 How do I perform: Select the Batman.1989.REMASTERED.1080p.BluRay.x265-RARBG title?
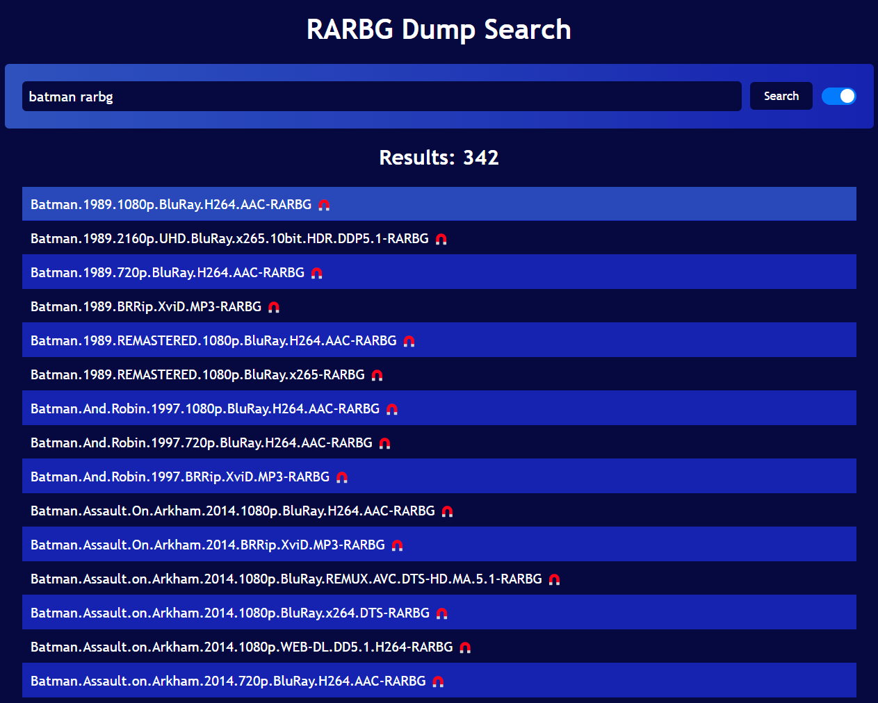(197, 374)
